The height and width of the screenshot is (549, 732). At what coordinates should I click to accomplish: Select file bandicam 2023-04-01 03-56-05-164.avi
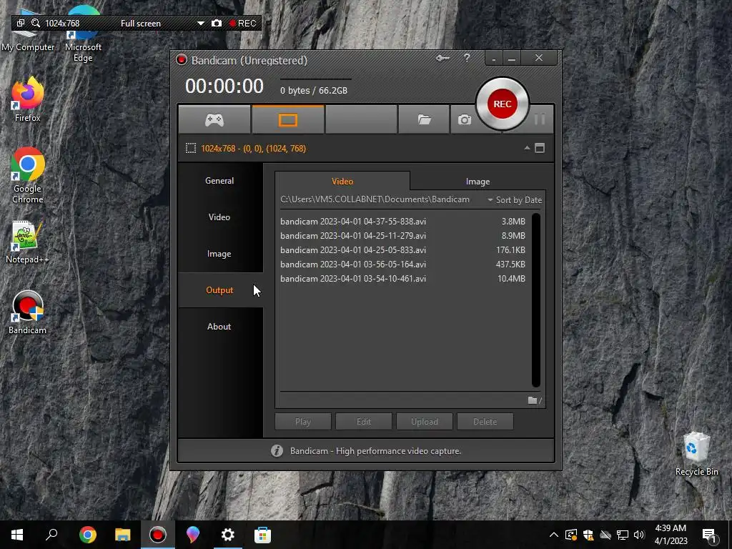coord(403,264)
